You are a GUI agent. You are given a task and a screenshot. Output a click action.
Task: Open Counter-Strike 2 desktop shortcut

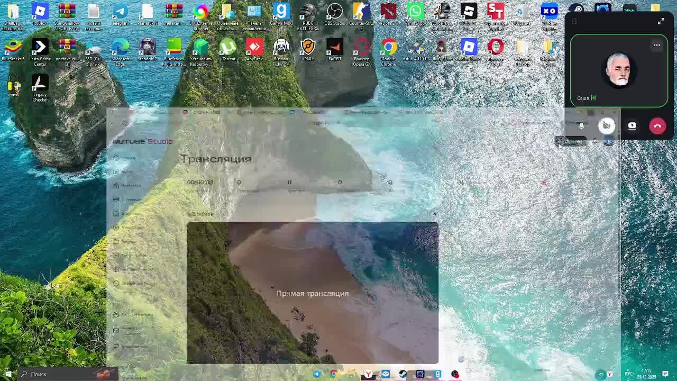361,17
